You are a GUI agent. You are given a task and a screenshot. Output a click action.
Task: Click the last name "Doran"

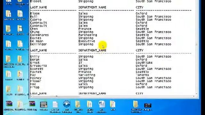coord(35,60)
